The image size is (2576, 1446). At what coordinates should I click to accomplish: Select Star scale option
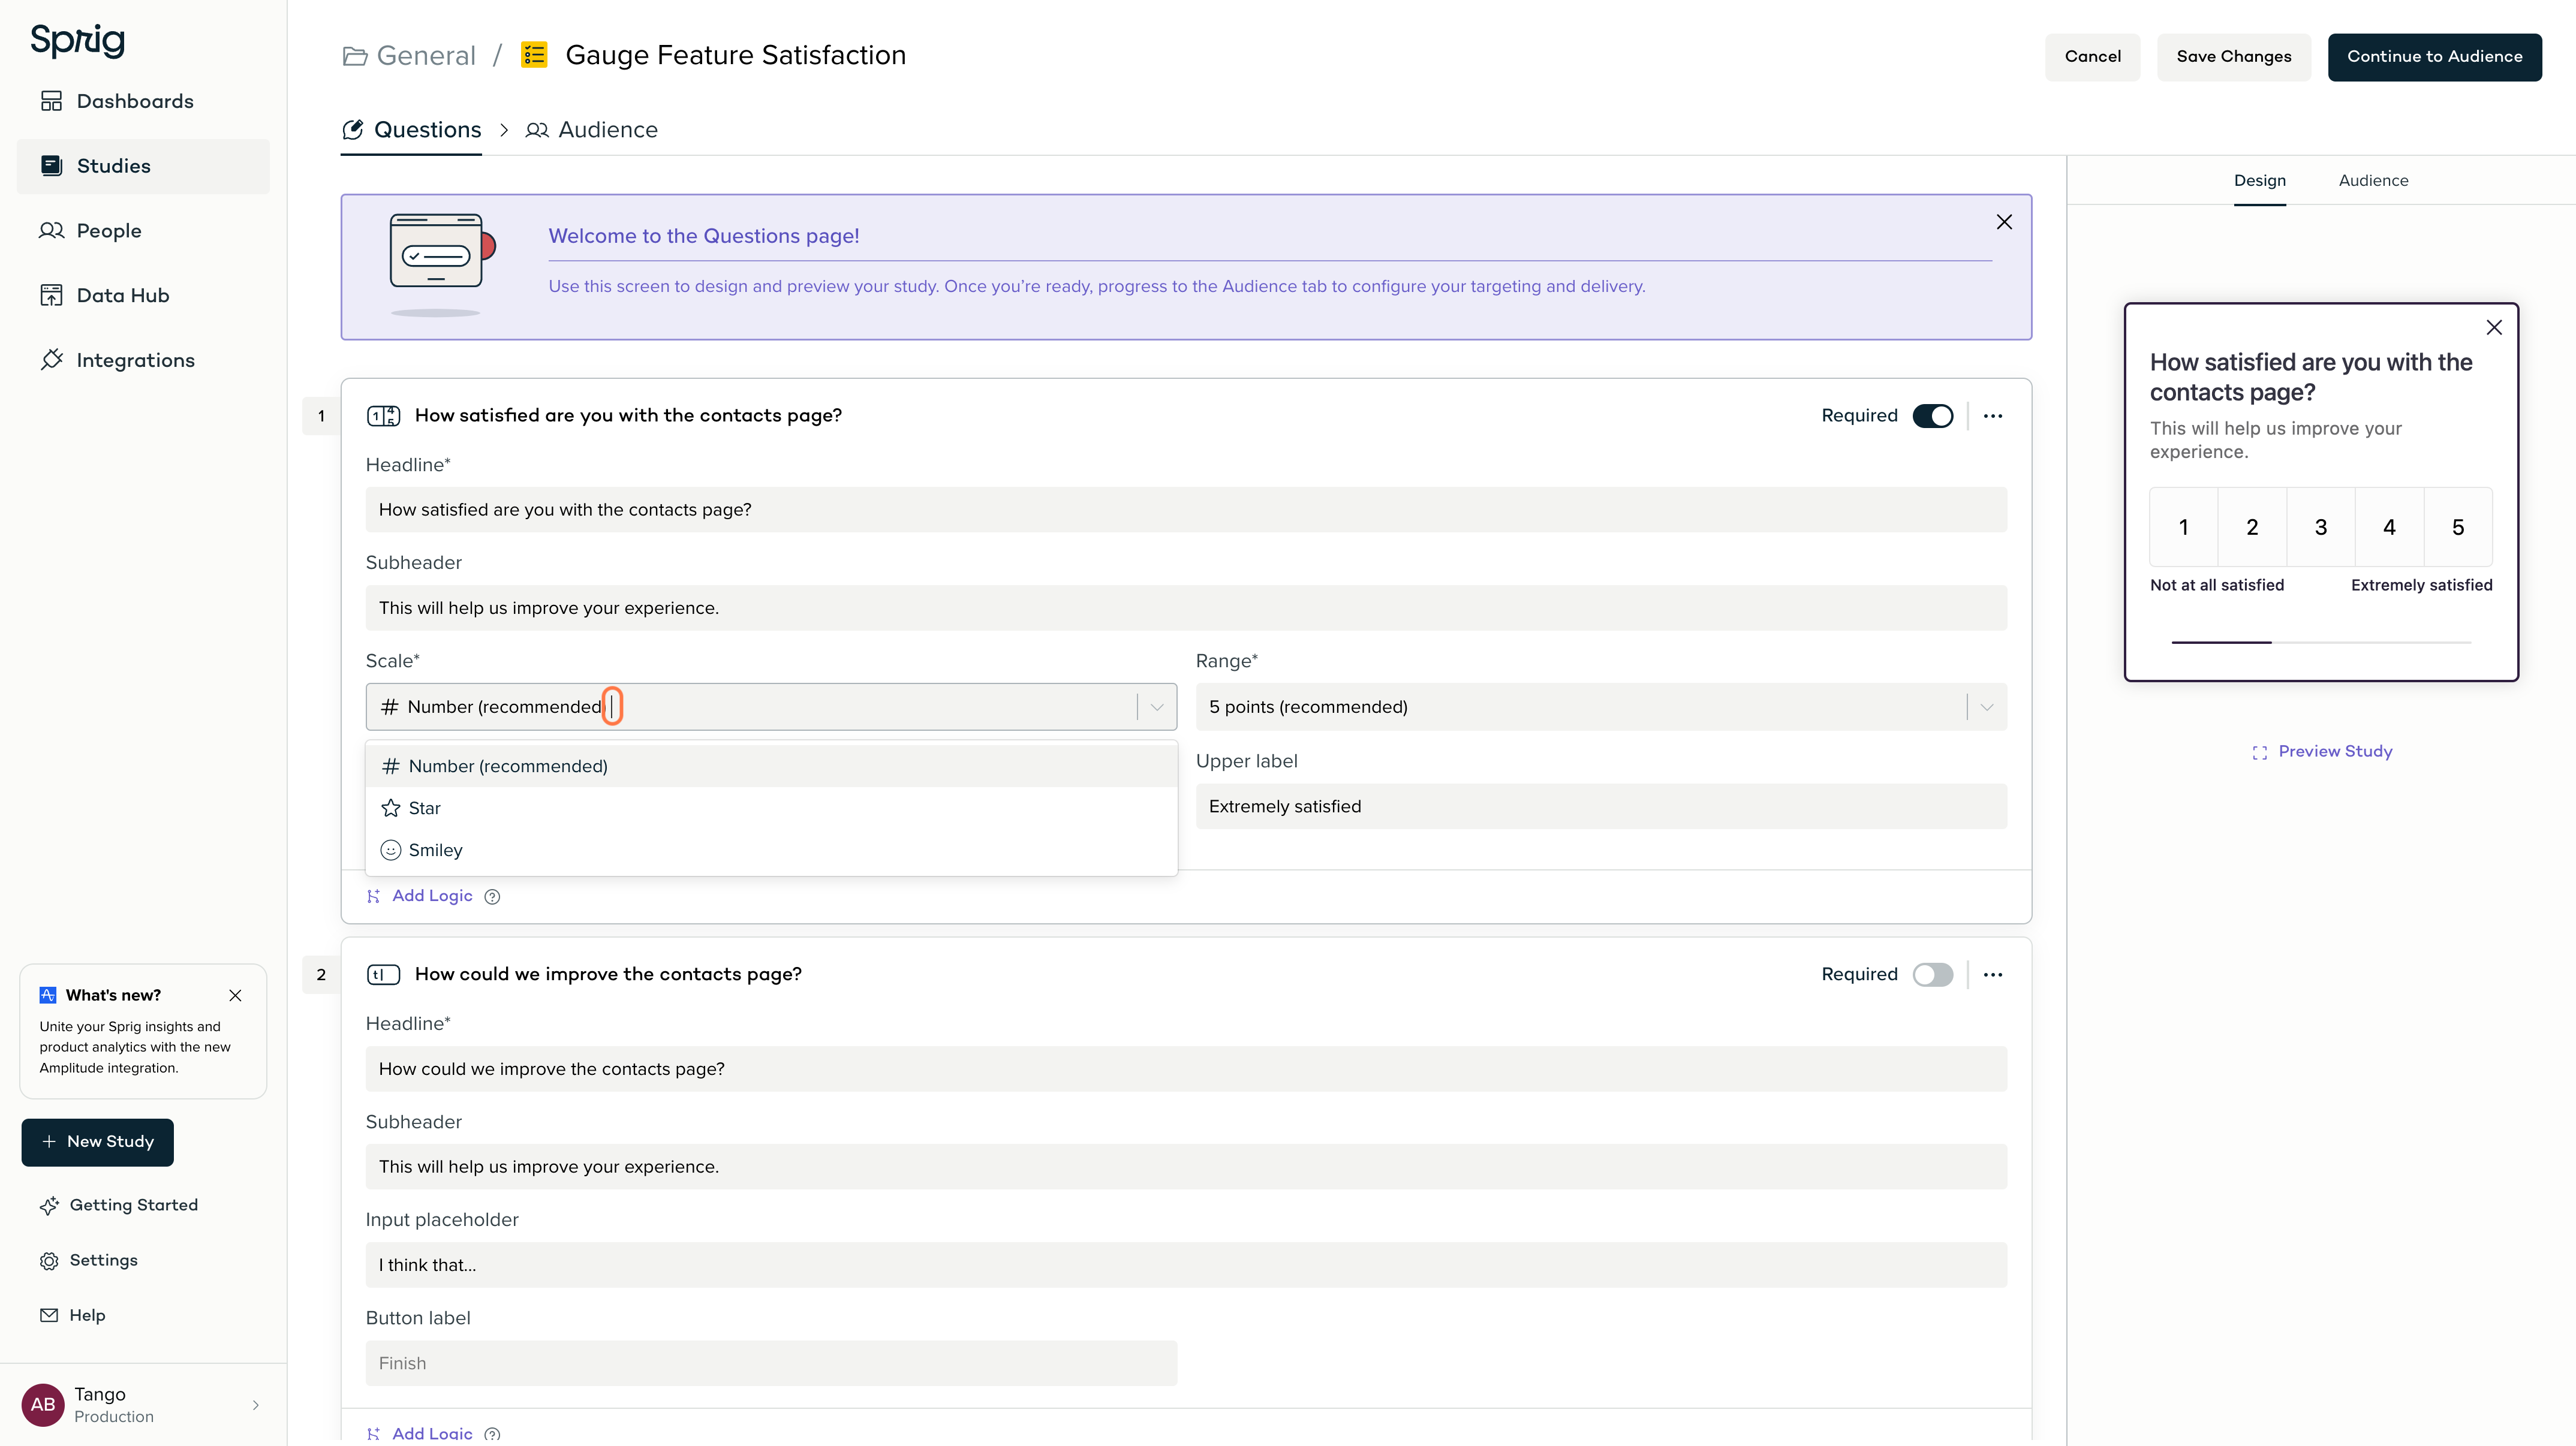tap(771, 808)
